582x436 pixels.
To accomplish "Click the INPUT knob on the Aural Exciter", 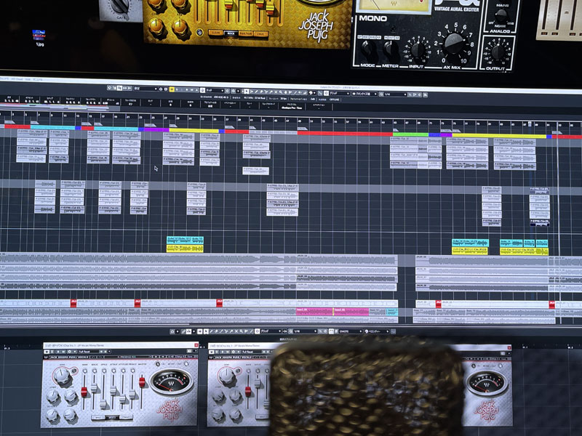I will tap(418, 49).
